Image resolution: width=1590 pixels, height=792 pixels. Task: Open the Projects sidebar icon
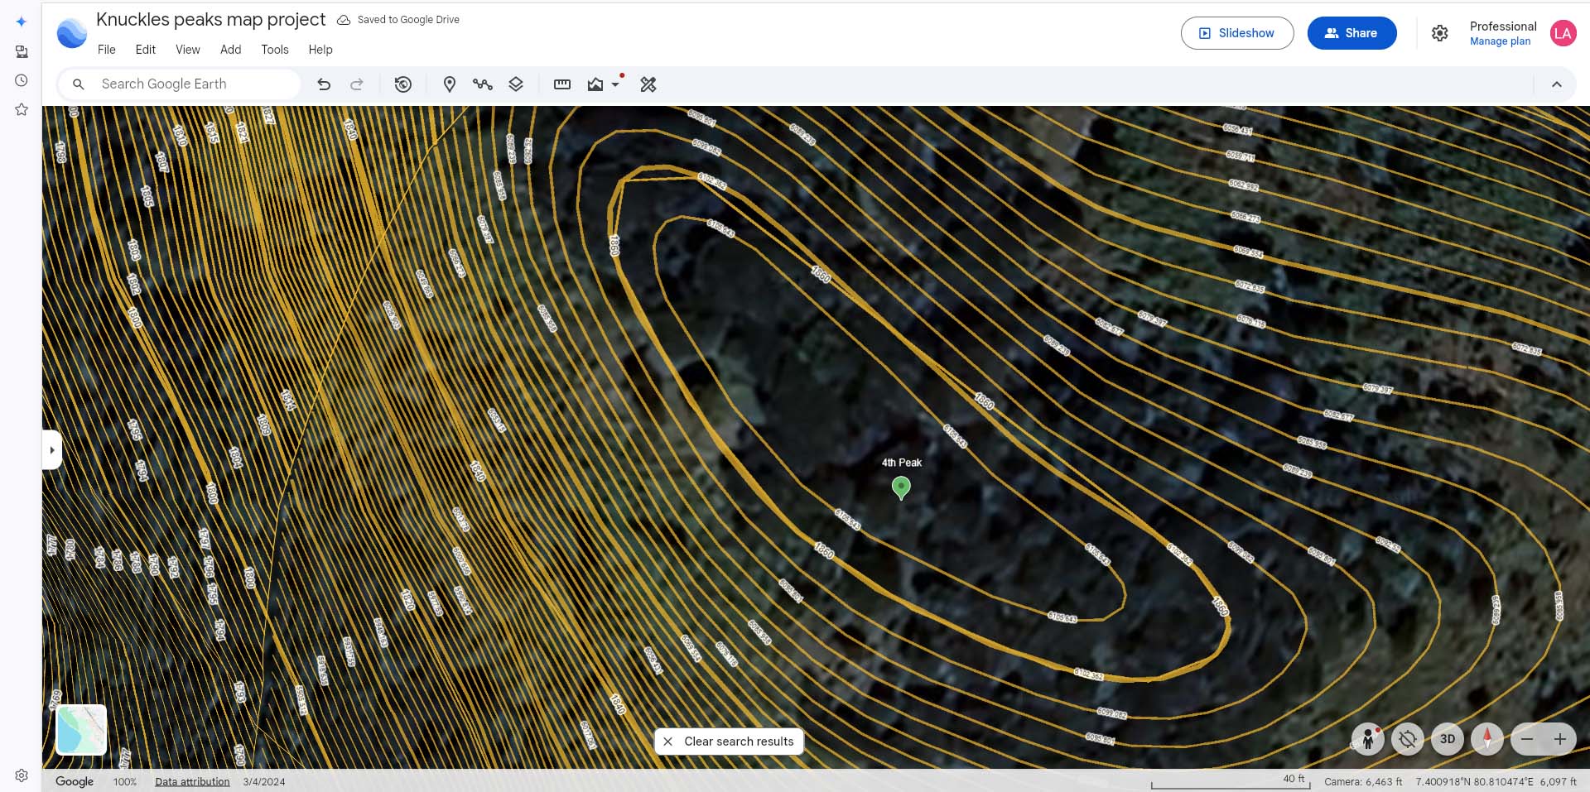(22, 51)
